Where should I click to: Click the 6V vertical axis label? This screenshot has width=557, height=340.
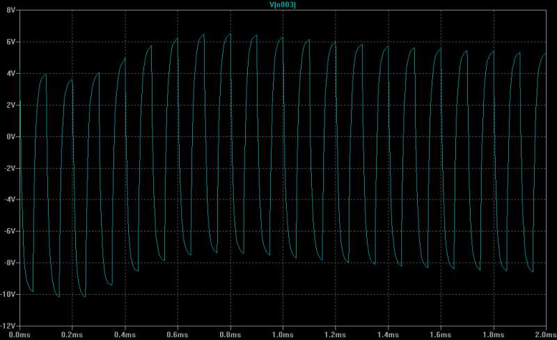tap(10, 42)
